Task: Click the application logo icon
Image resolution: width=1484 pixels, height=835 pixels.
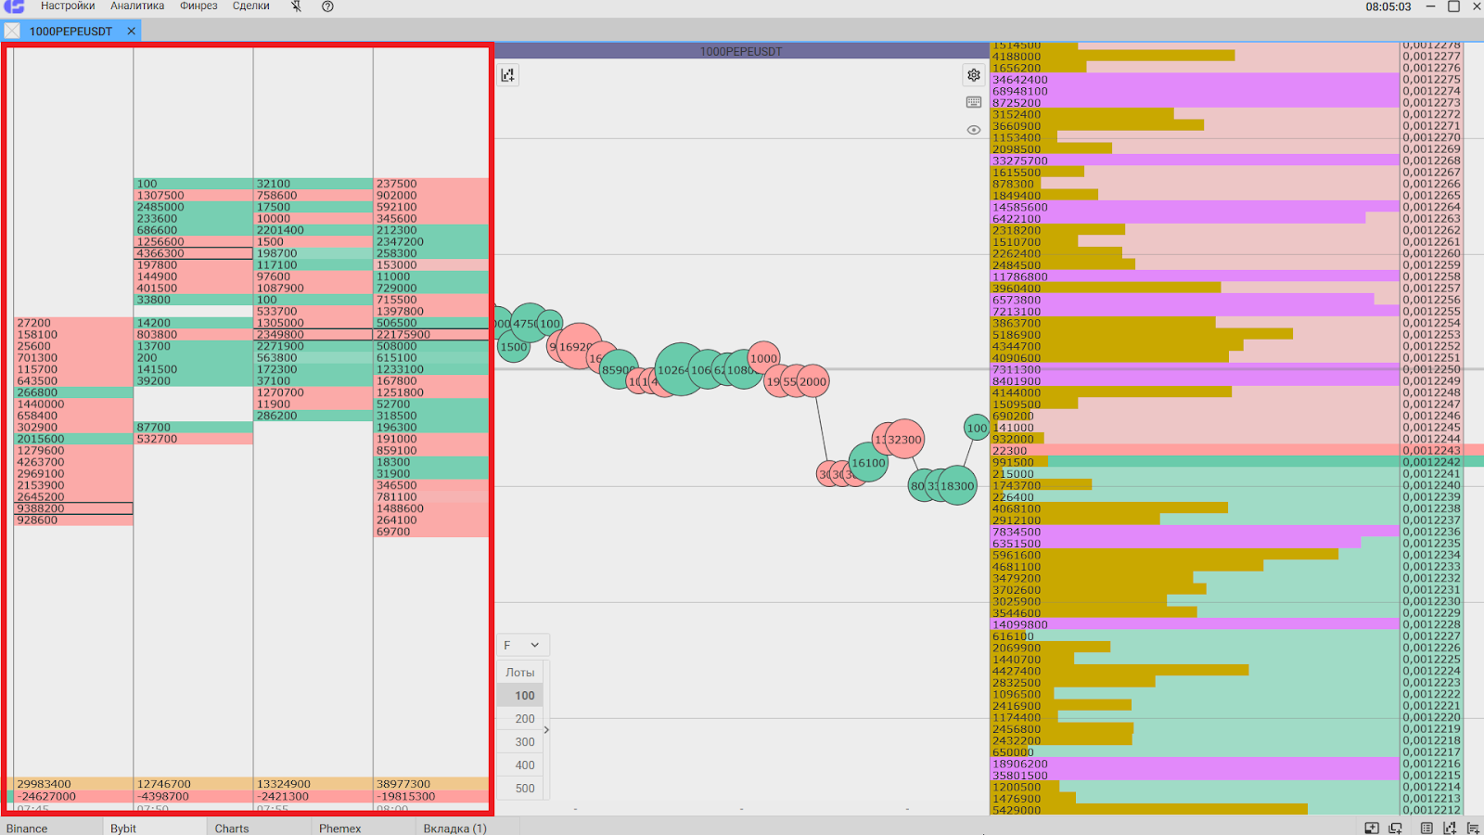Action: 14,6
